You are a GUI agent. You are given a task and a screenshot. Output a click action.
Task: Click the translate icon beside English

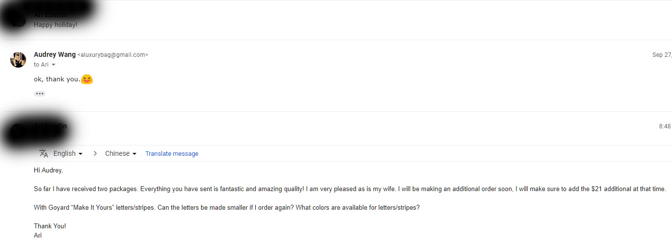pyautogui.click(x=44, y=153)
